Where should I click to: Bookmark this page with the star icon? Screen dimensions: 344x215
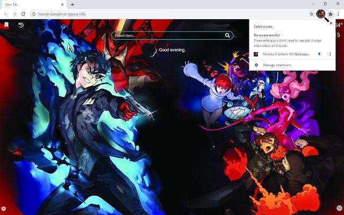pos(311,14)
